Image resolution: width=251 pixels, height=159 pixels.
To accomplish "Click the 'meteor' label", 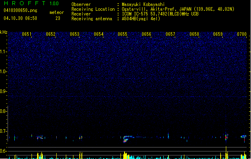I will coord(57,12).
